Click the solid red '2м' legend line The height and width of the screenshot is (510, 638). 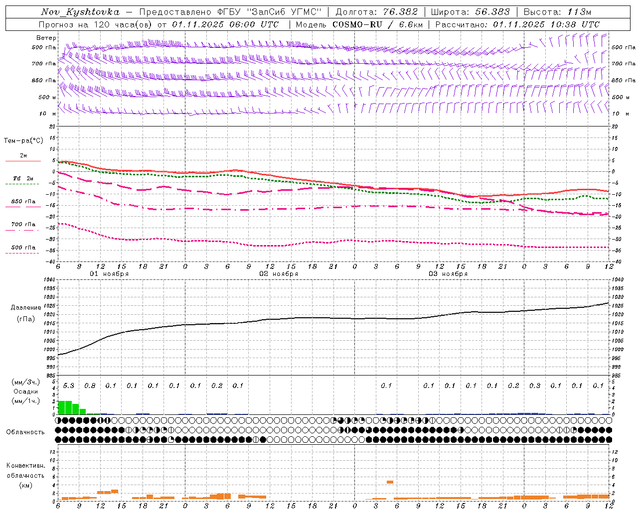click(23, 161)
